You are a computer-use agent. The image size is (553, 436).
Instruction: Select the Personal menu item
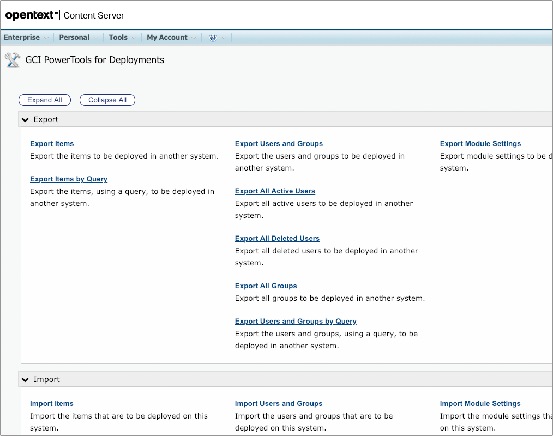coord(74,38)
